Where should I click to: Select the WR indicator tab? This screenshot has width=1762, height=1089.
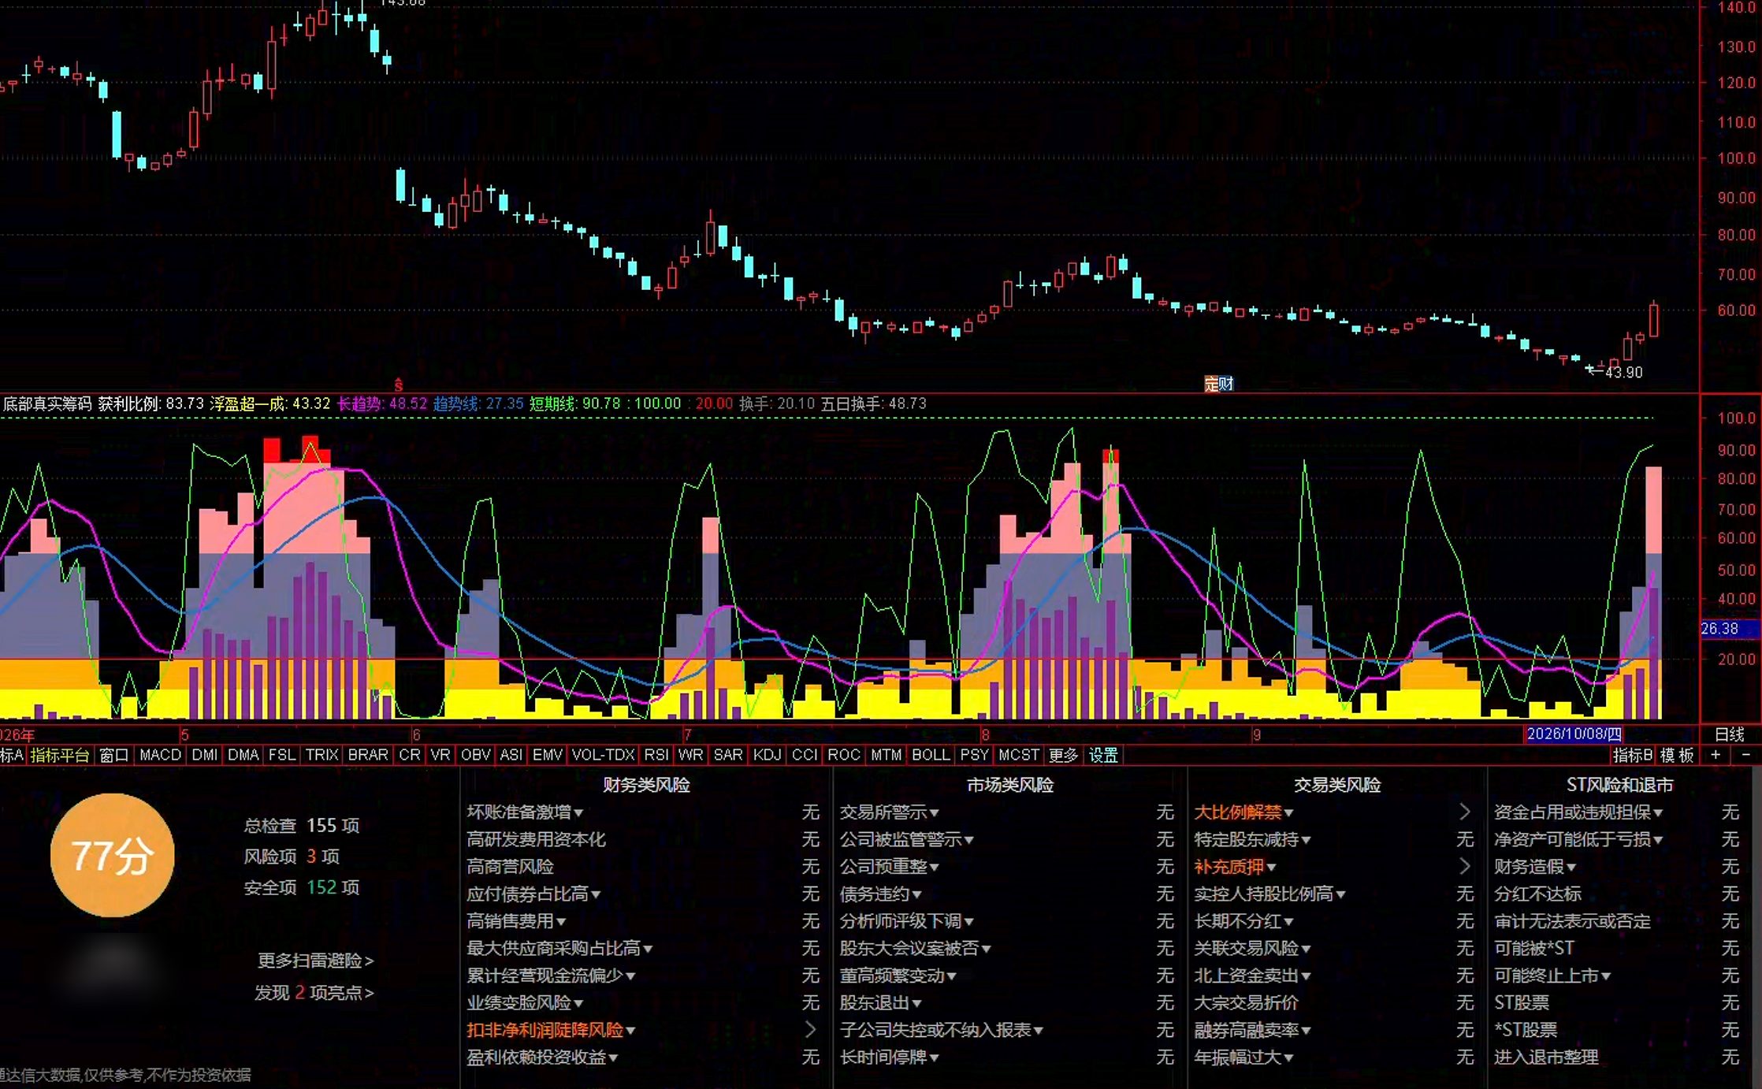[690, 755]
